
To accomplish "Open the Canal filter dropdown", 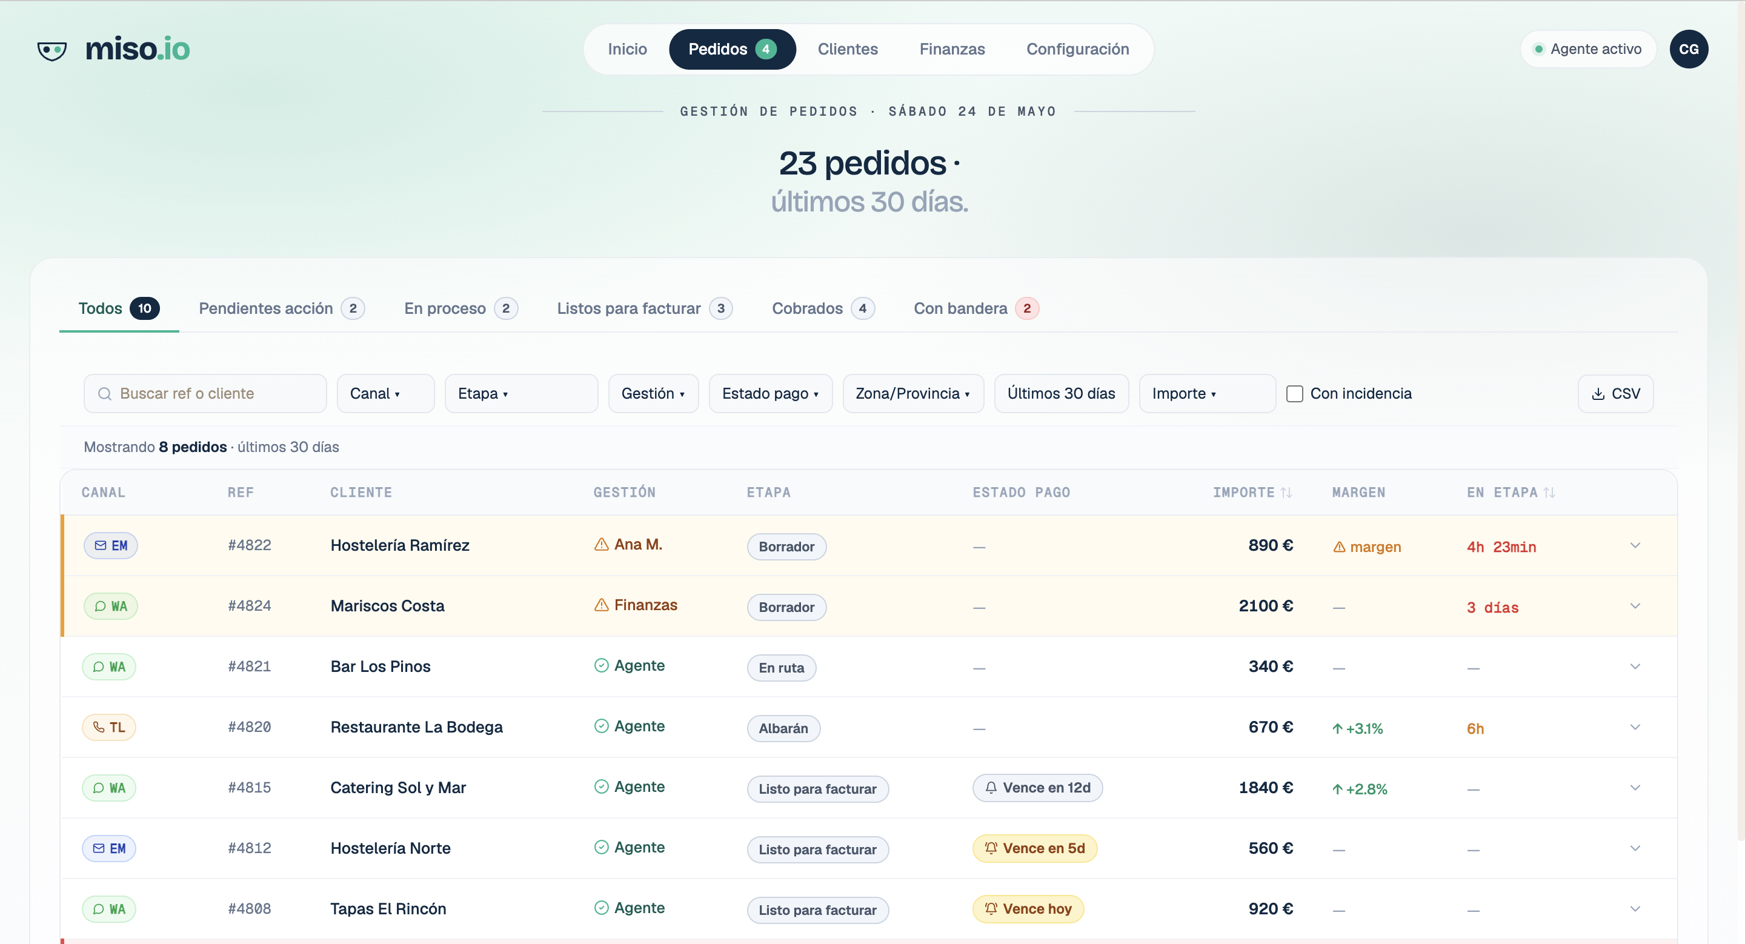I will click(x=385, y=393).
